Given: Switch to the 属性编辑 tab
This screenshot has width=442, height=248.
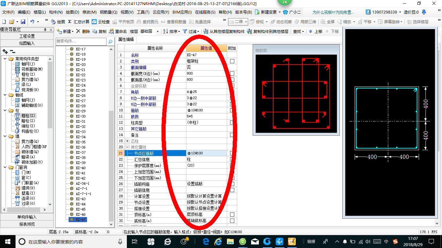Looking at the screenshot, I should [126, 40].
